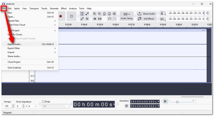Viewport: 214px width, 116px height.
Task: Click Fit selection to width icon
Action: coord(105,14)
